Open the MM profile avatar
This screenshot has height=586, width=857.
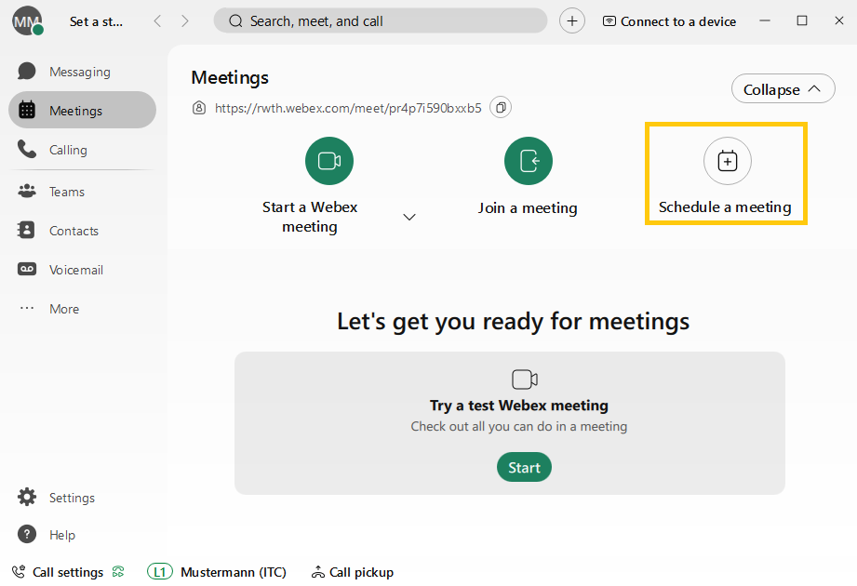click(27, 20)
